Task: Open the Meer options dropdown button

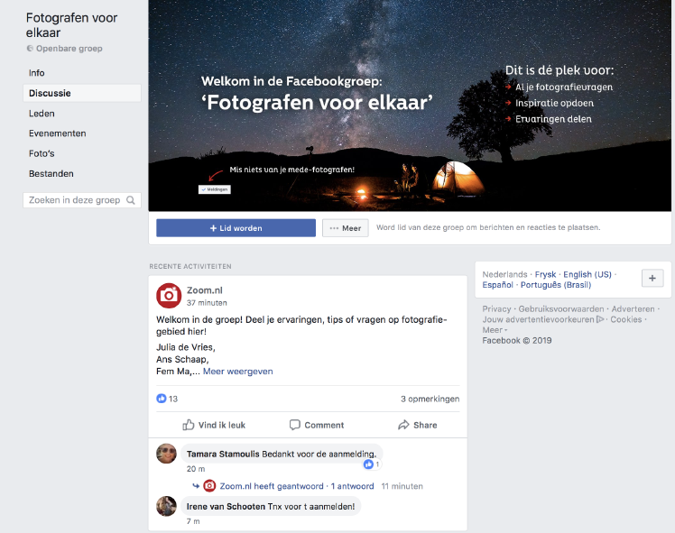Action: click(346, 228)
